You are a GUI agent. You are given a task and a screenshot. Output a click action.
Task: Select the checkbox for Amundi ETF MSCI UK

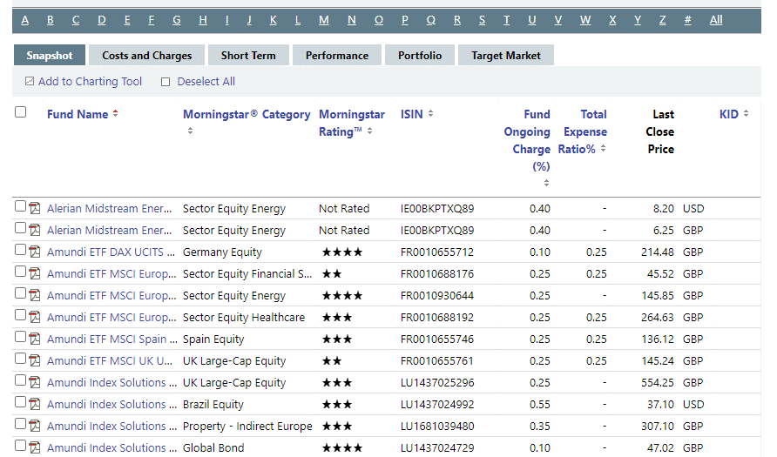click(x=20, y=359)
